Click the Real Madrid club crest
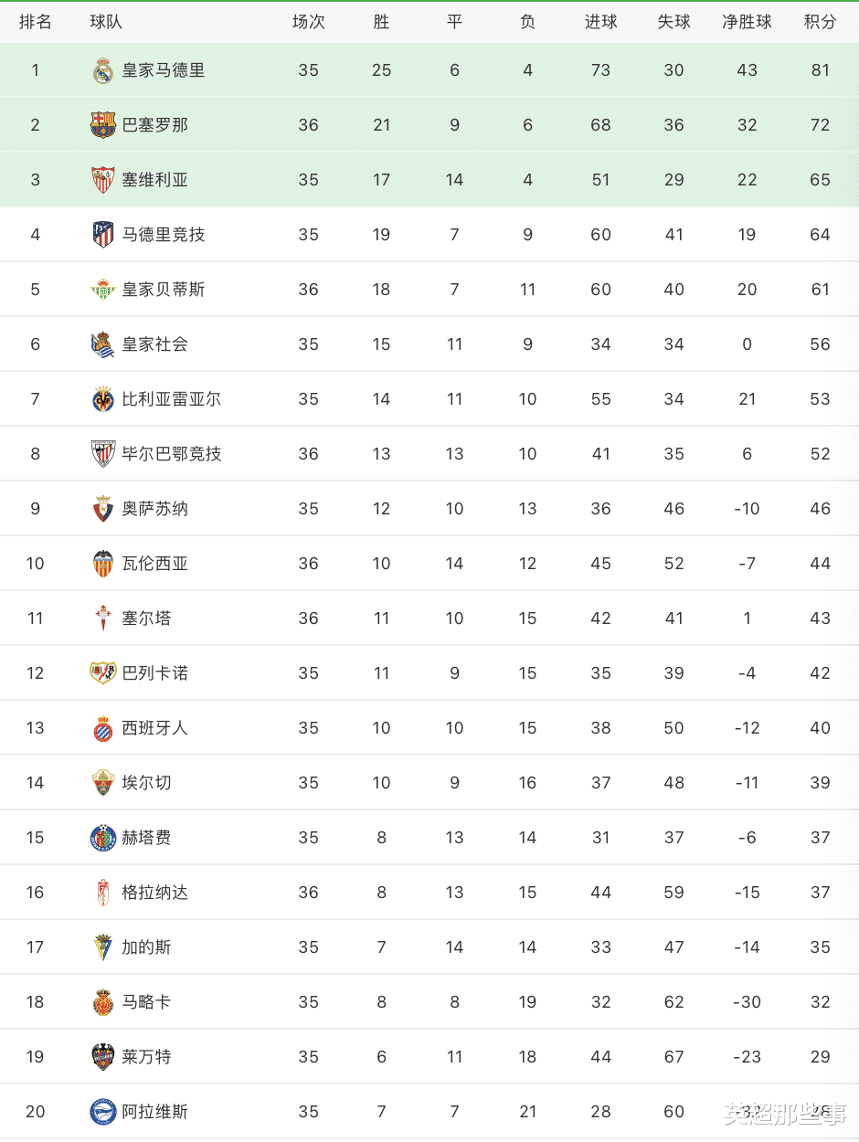859x1142 pixels. click(x=103, y=70)
